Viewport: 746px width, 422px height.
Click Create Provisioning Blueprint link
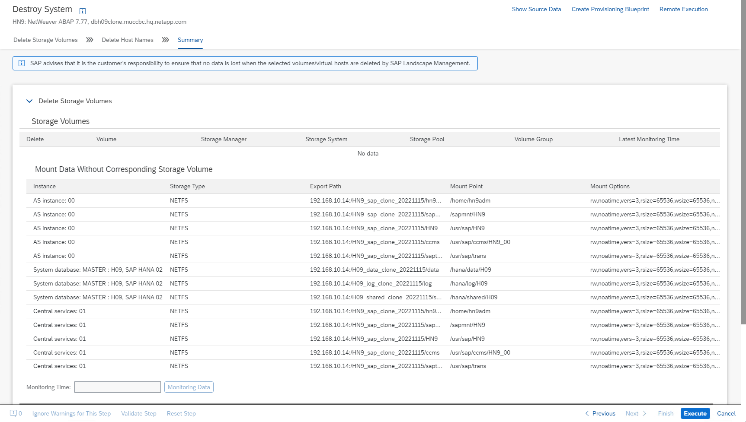coord(610,9)
